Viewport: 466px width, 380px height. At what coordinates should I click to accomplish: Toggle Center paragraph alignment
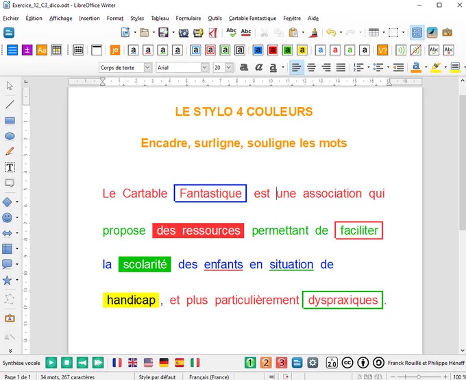click(311, 67)
